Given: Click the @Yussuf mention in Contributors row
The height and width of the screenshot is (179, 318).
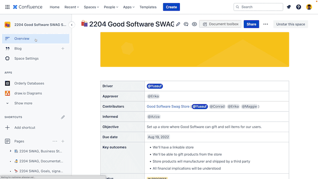Looking at the screenshot, I should pos(200,107).
